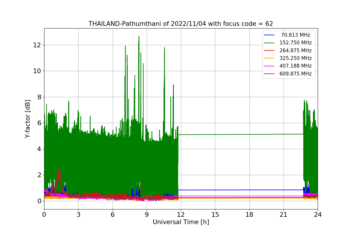Click the y-axis tick label '10'
Viewport: 353px width, 235px height.
point(38,71)
